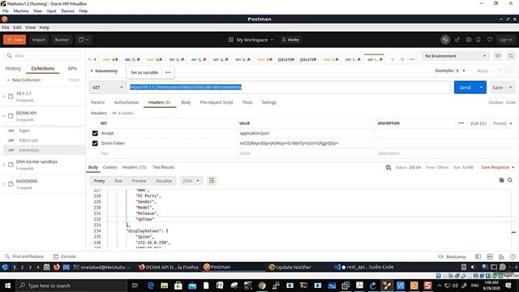Screen dimensions: 519x292
Task: Uncheck the Dcnm-Token header checkbox
Action: tap(95, 144)
